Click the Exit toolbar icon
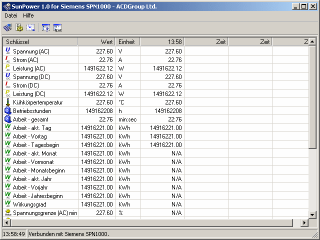The image size is (320, 240). (x=57, y=28)
